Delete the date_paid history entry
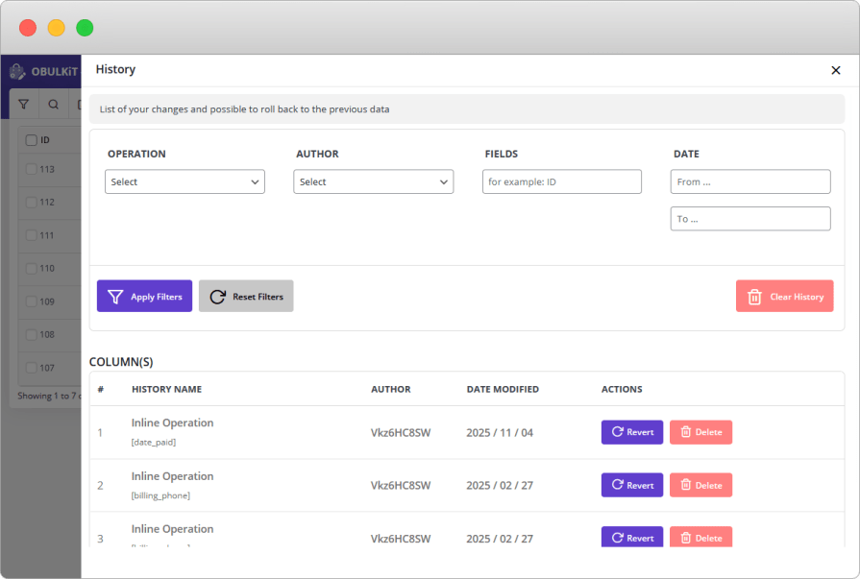Image resolution: width=860 pixels, height=579 pixels. point(700,432)
